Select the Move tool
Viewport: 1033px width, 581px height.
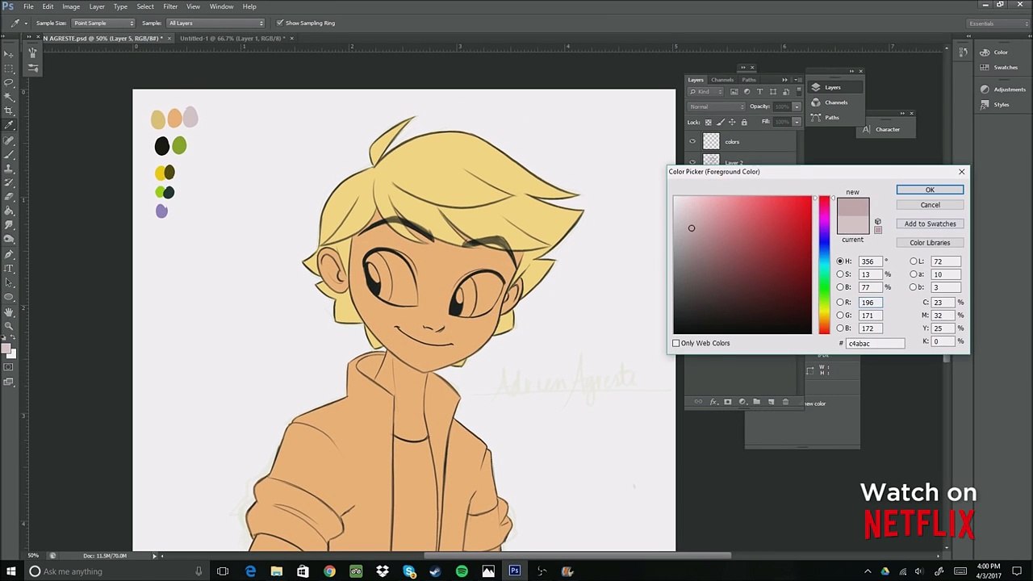pos(8,53)
